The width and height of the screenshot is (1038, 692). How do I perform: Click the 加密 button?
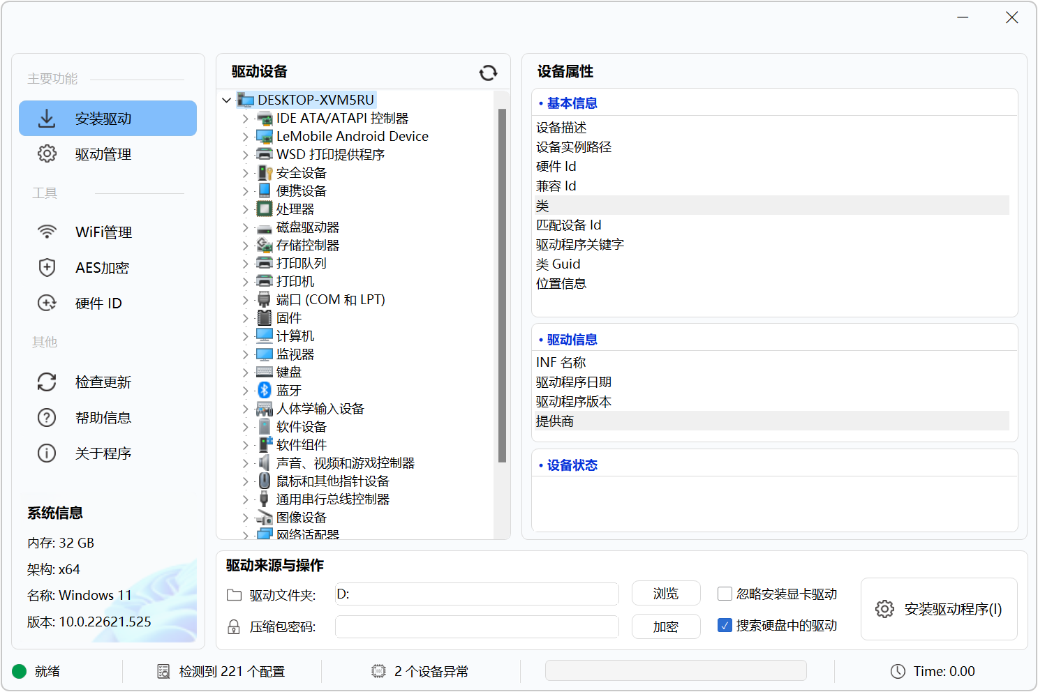click(x=666, y=626)
